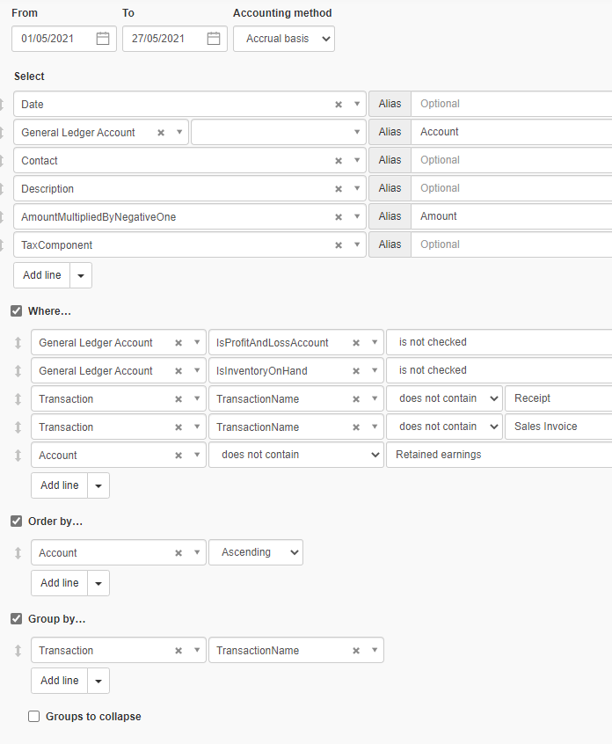
Task: Open Add line arrow menu under Where
Action: coord(98,485)
